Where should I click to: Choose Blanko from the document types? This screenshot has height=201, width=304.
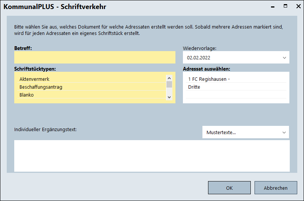(x=27, y=95)
